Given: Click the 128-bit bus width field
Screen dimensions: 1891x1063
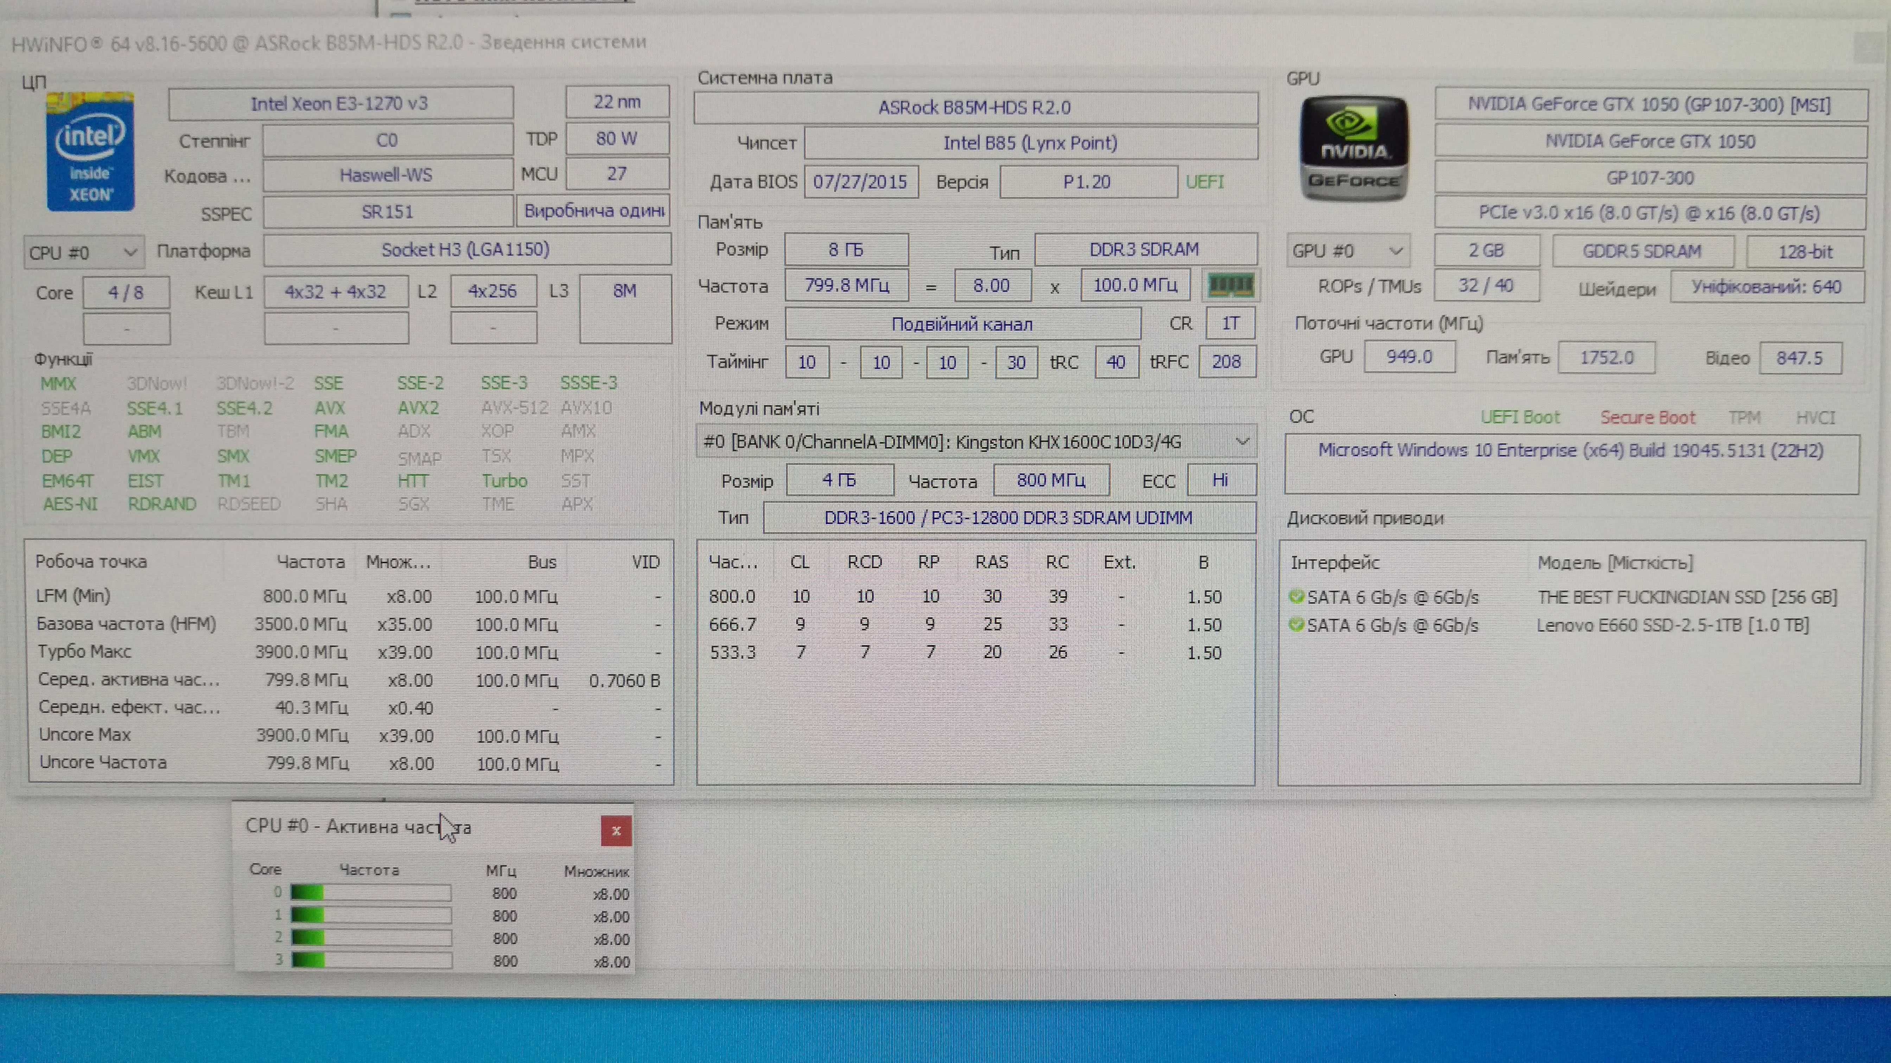Looking at the screenshot, I should pyautogui.click(x=1805, y=252).
